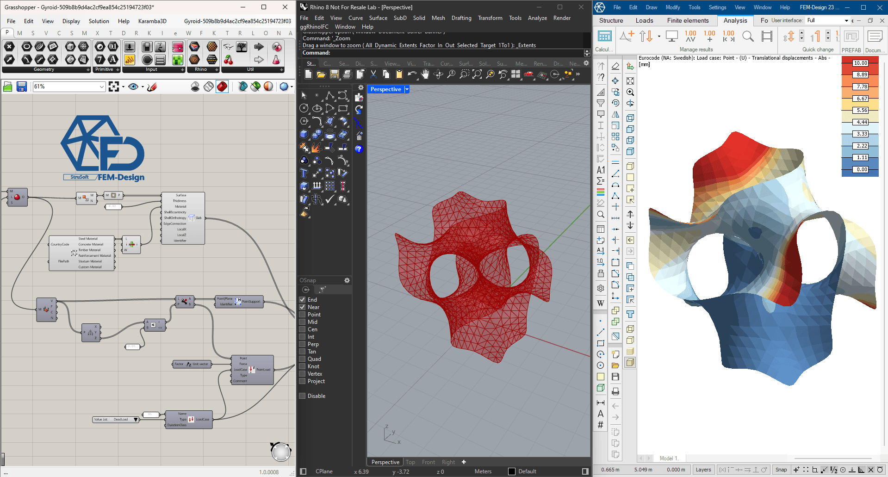Viewport: 888px width, 477px height.
Task: Select the Grasshopper glasses Util component
Action: pos(228,46)
